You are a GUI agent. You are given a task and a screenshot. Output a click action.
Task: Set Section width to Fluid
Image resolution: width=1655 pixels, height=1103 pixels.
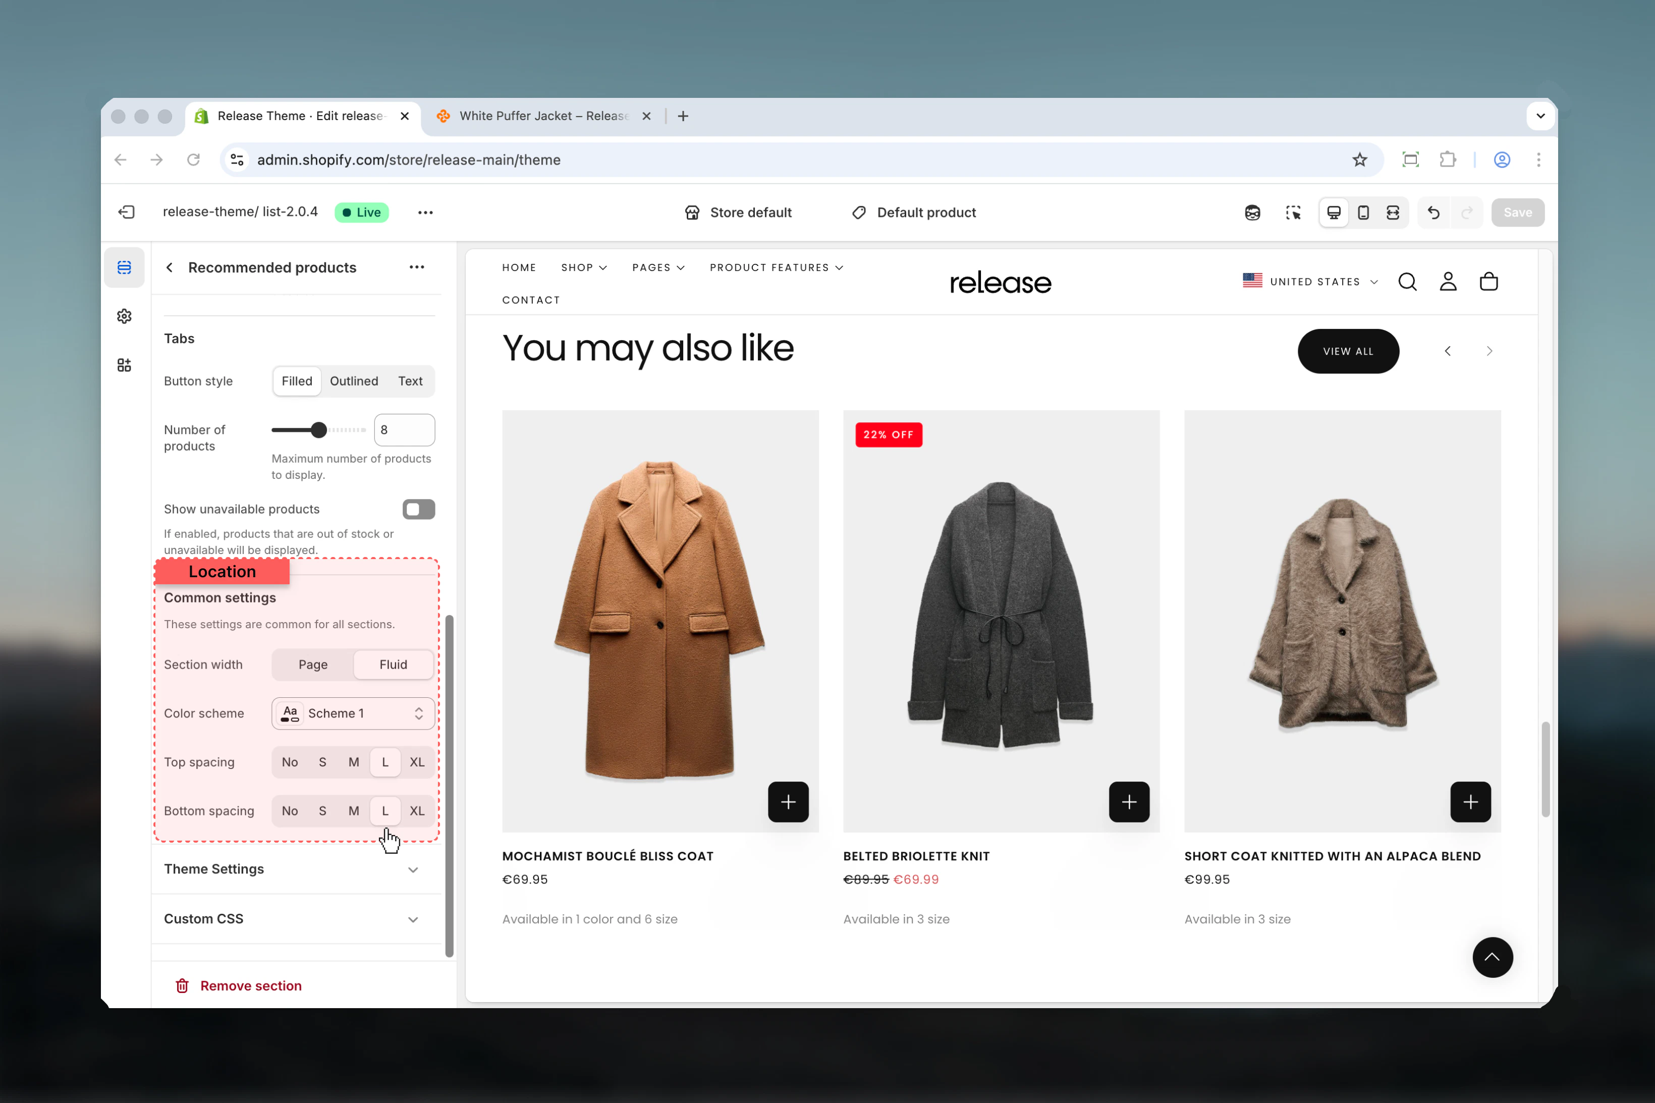pyautogui.click(x=393, y=665)
